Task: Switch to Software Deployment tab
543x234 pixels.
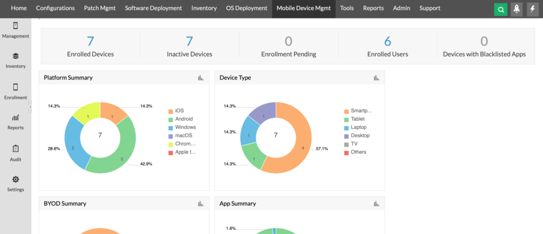Action: pos(153,8)
